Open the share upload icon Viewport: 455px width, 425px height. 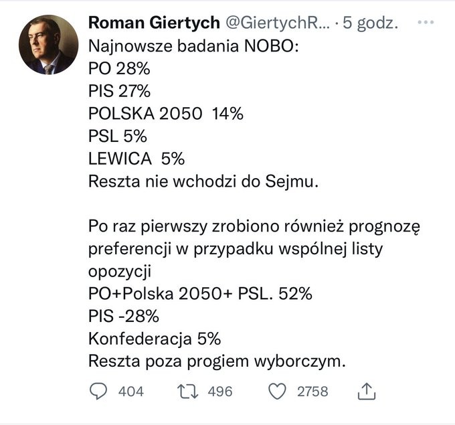click(x=367, y=391)
